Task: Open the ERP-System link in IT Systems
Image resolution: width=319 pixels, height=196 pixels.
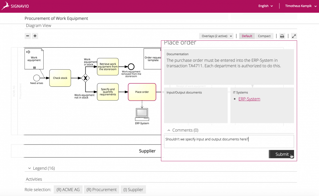Action: 249,99
